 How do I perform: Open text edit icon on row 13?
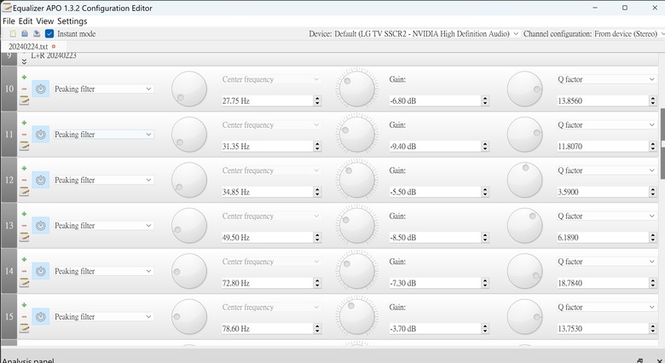click(x=24, y=237)
